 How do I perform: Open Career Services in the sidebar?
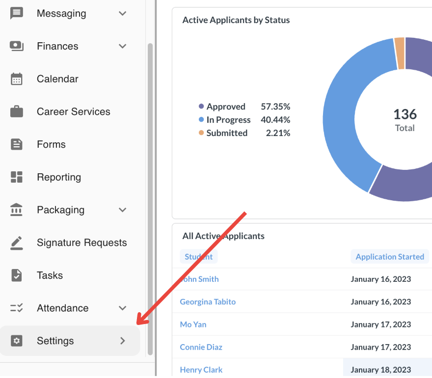[74, 111]
